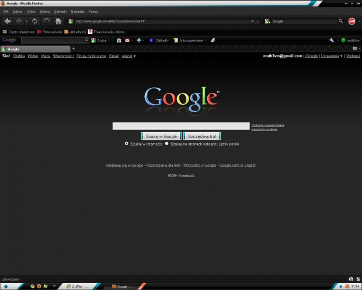Click the main Google search input box
362x290 pixels.
(181, 126)
